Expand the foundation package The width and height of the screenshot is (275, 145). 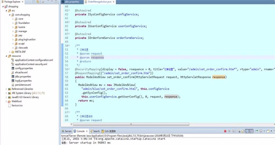tap(13, 23)
